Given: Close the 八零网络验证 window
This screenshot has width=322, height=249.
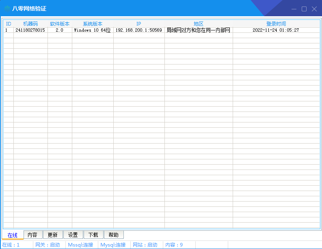Looking at the screenshot, I should click(x=314, y=9).
